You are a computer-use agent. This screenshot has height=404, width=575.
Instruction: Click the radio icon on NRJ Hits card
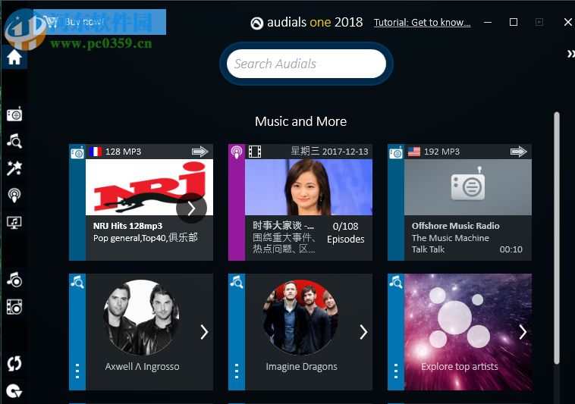click(77, 152)
